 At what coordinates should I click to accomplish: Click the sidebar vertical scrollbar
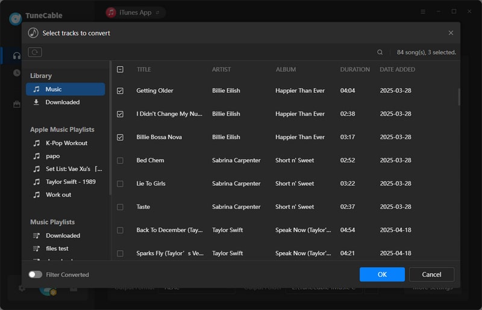(x=110, y=128)
